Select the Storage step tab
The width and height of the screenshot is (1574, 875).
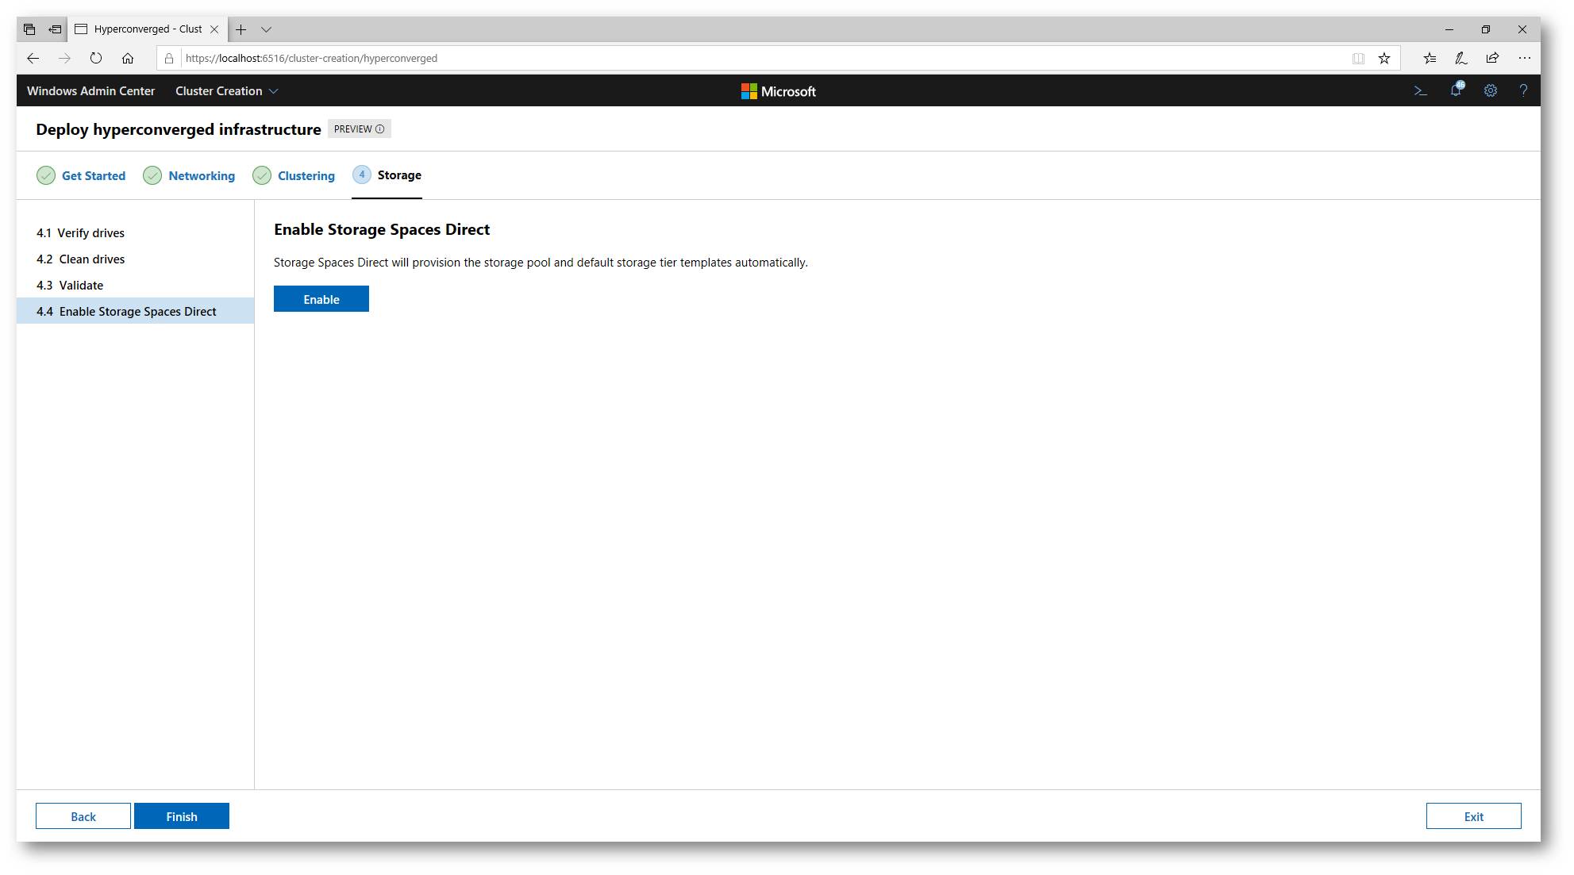[x=387, y=175]
